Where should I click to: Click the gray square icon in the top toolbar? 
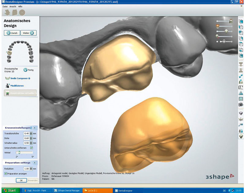tap(15, 13)
